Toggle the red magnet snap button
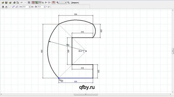The height and width of the screenshot is (97, 174). pyautogui.click(x=54, y=2)
